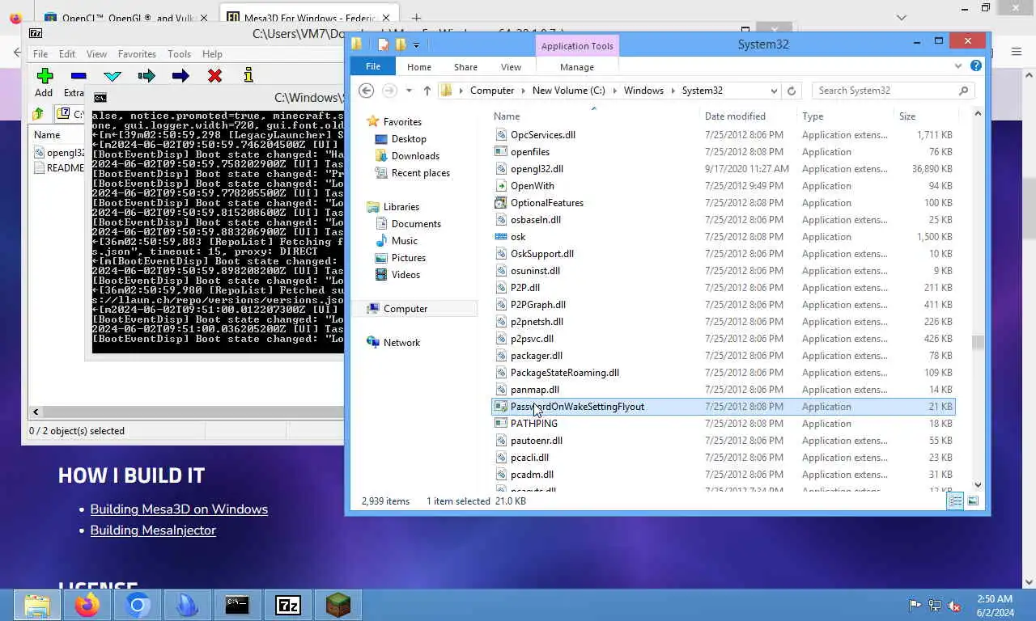
Task: Open the File tab in Explorer ribbon
Action: click(372, 67)
